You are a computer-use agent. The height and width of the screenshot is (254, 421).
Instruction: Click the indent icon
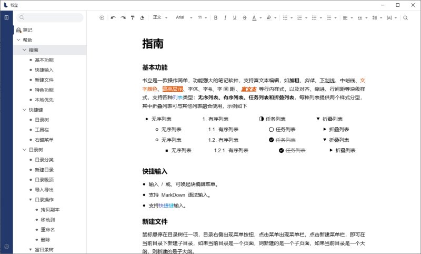tap(360, 18)
